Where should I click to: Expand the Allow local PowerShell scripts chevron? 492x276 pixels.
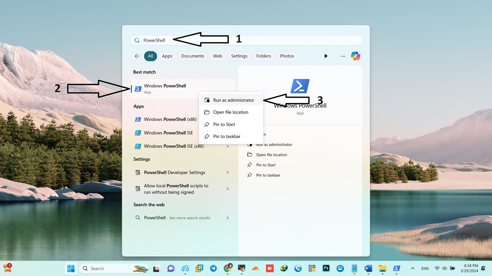tap(228, 189)
